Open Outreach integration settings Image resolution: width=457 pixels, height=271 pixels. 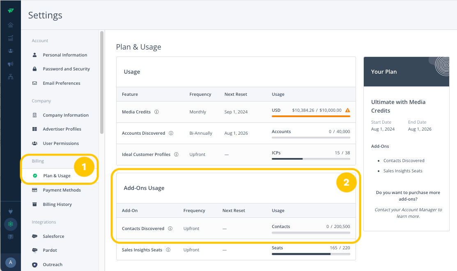[53, 264]
